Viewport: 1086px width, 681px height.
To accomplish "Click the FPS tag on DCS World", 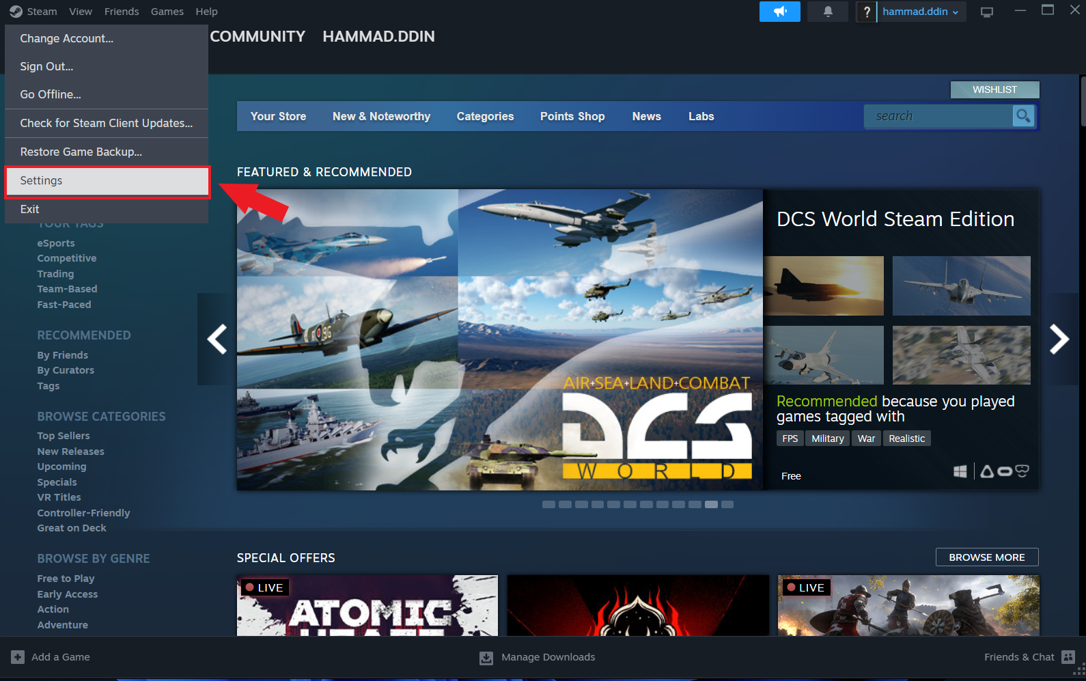I will (x=790, y=439).
